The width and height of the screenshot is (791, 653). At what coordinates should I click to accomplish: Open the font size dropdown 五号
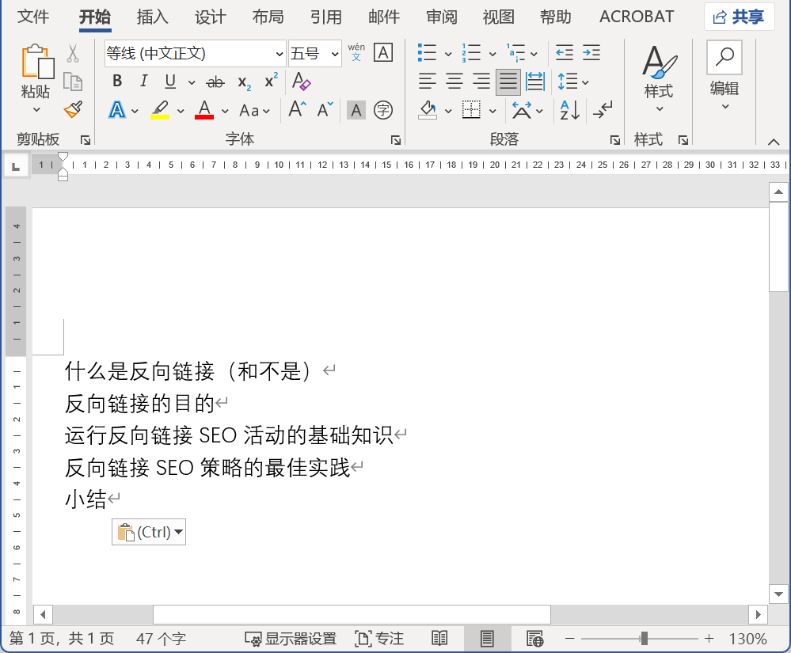point(334,54)
